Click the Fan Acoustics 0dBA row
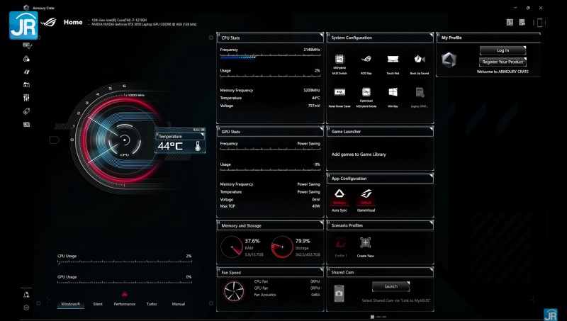The height and width of the screenshot is (321, 567). click(x=287, y=295)
